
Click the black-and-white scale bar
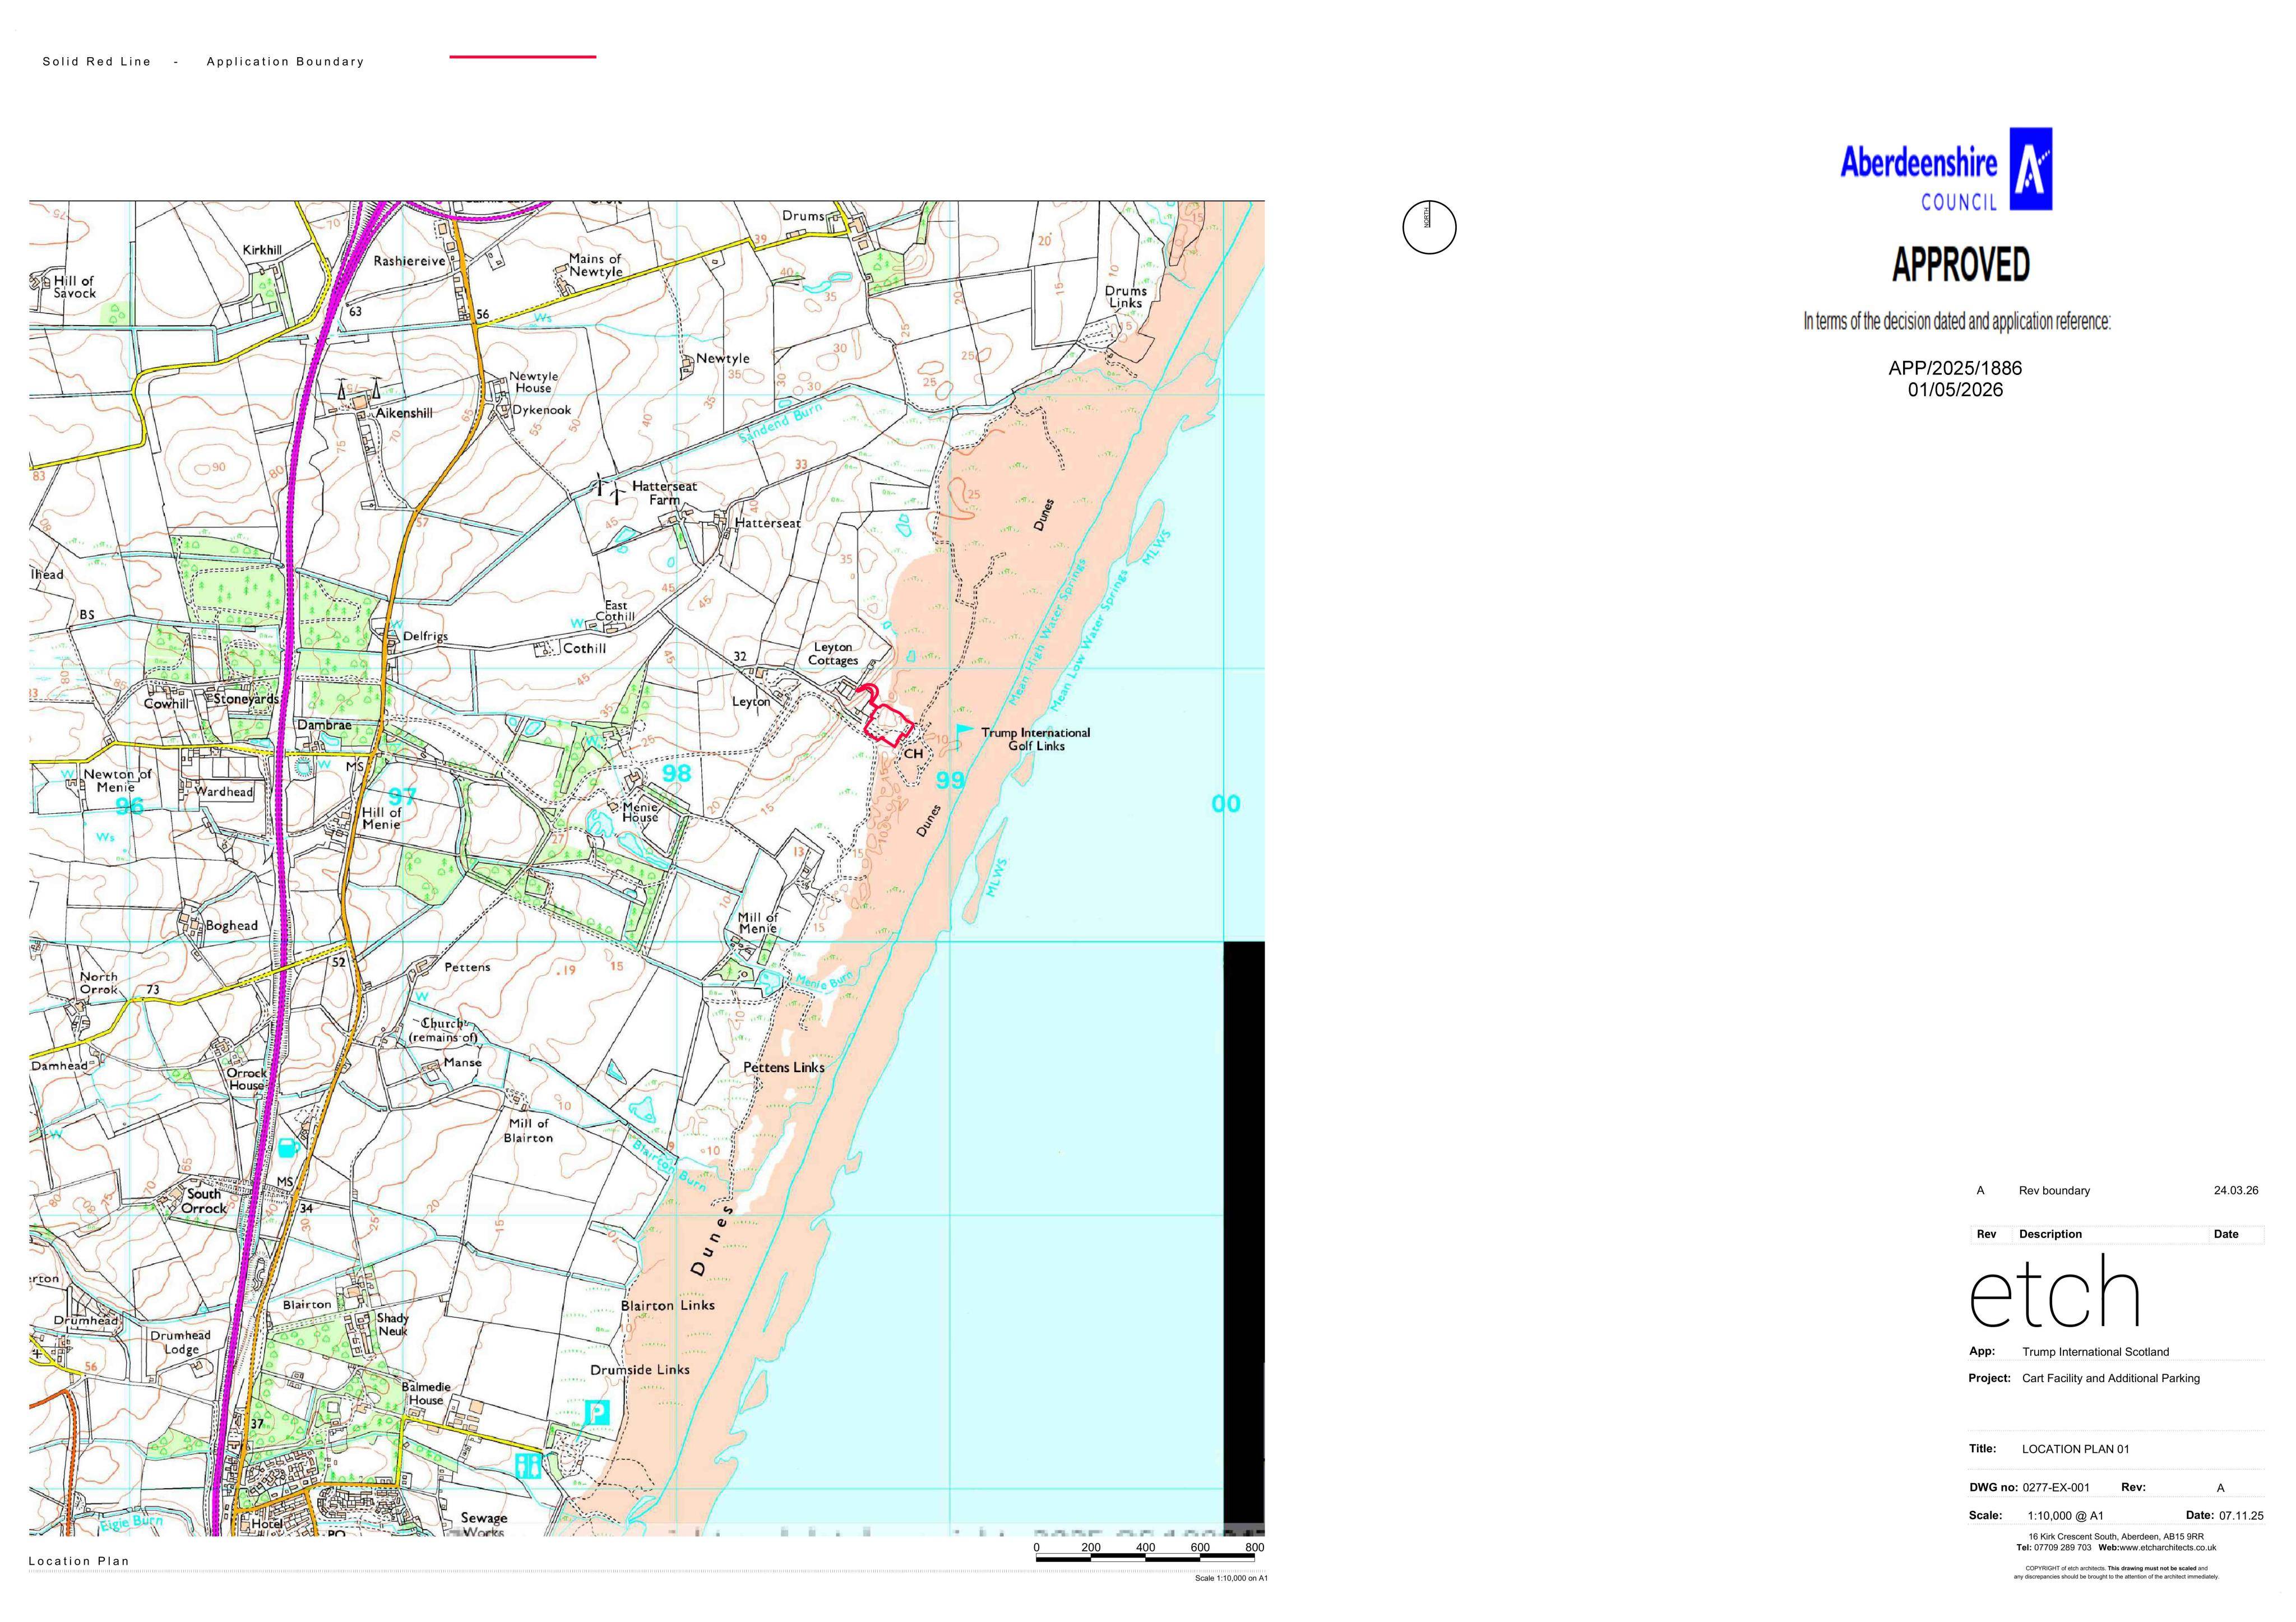1145,1558
